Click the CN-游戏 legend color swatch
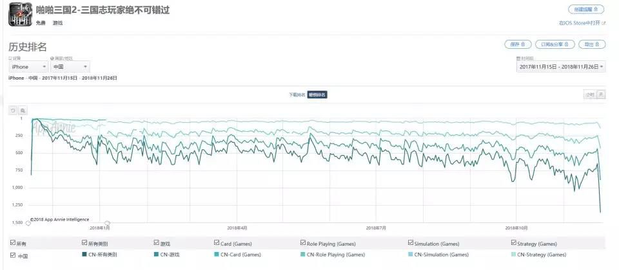The height and width of the screenshot is (270, 619). coord(156,255)
